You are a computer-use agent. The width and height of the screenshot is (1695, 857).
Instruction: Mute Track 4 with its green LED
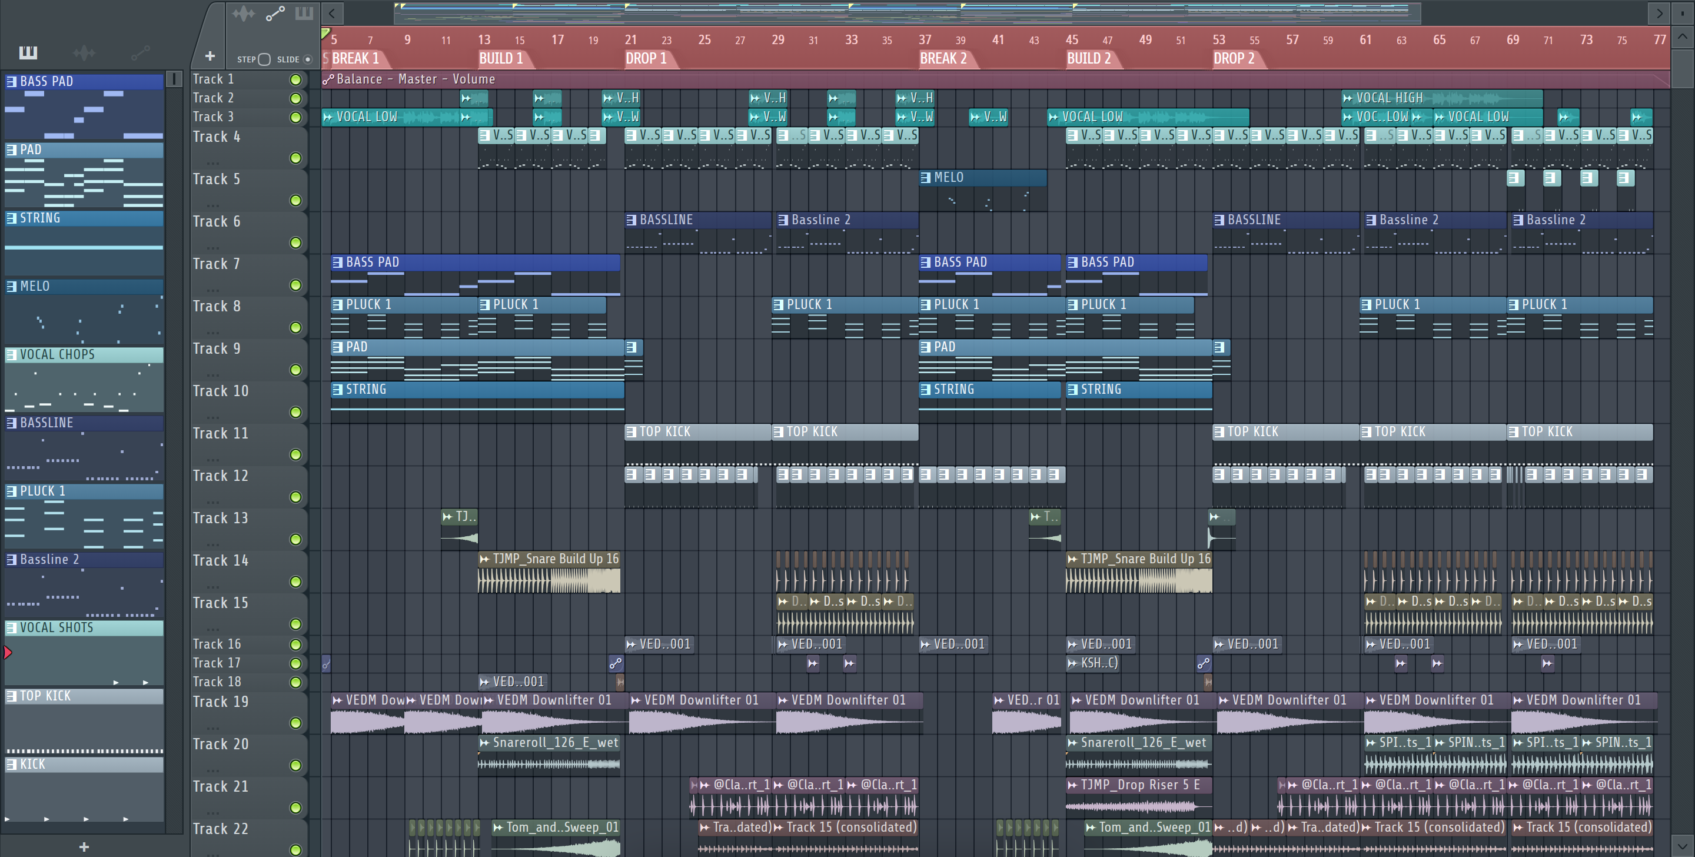296,158
